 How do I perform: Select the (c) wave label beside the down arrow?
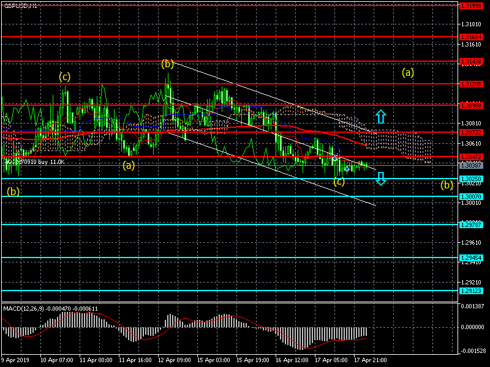(339, 181)
